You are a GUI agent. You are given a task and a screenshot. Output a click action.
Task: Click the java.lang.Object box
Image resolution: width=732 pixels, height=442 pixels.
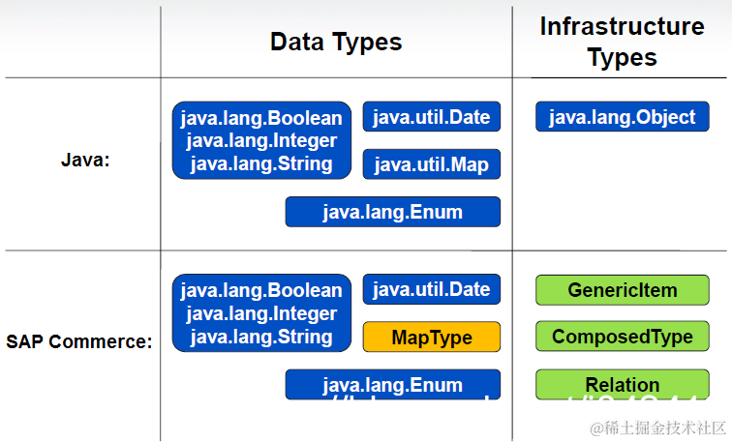tap(623, 117)
